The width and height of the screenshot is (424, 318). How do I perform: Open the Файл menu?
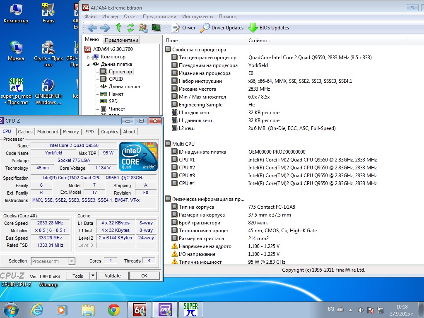[x=90, y=17]
